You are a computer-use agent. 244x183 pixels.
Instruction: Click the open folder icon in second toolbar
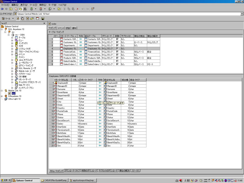(x=32, y=19)
